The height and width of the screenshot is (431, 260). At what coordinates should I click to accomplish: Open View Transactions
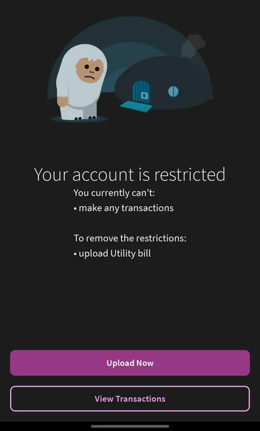tap(130, 398)
